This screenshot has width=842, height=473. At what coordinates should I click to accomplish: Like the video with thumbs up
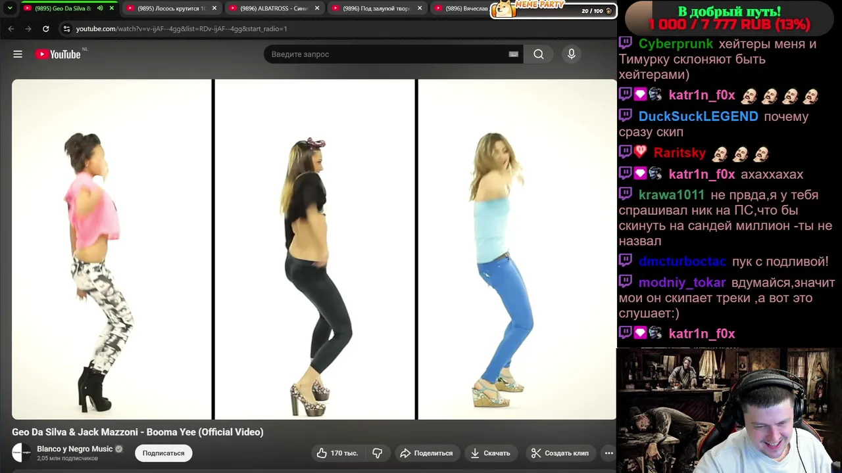click(x=337, y=453)
